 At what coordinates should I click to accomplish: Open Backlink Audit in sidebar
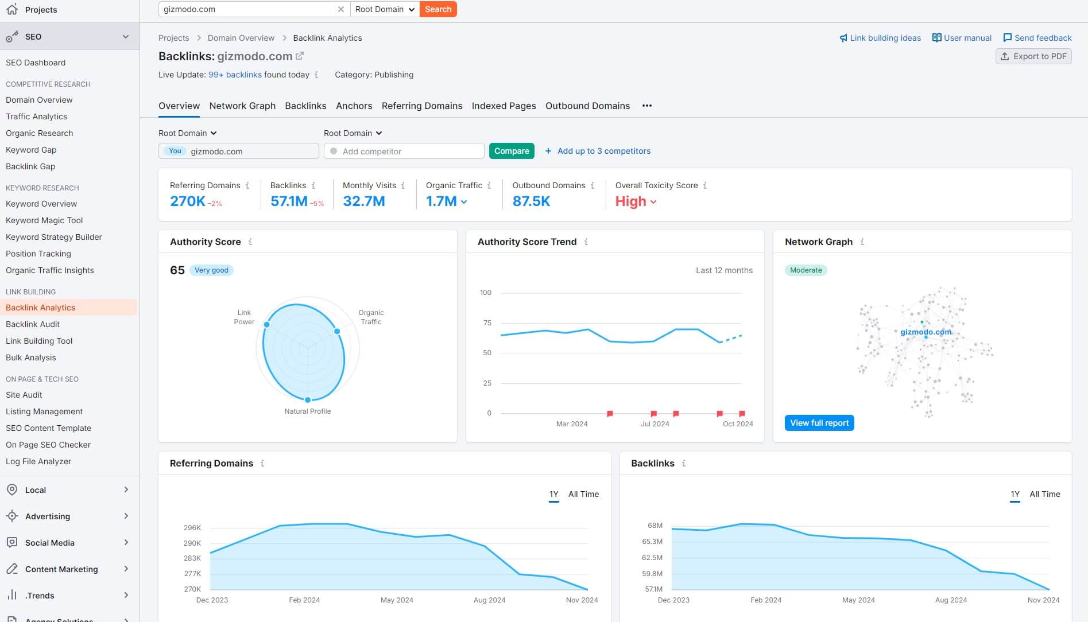tap(33, 324)
